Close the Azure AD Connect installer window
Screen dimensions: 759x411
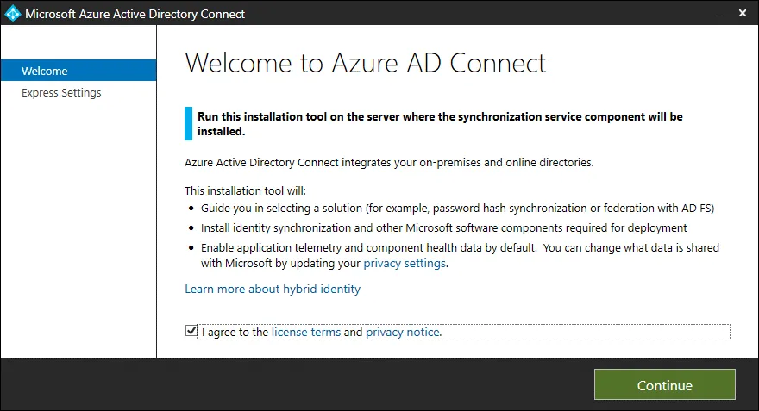pos(741,14)
